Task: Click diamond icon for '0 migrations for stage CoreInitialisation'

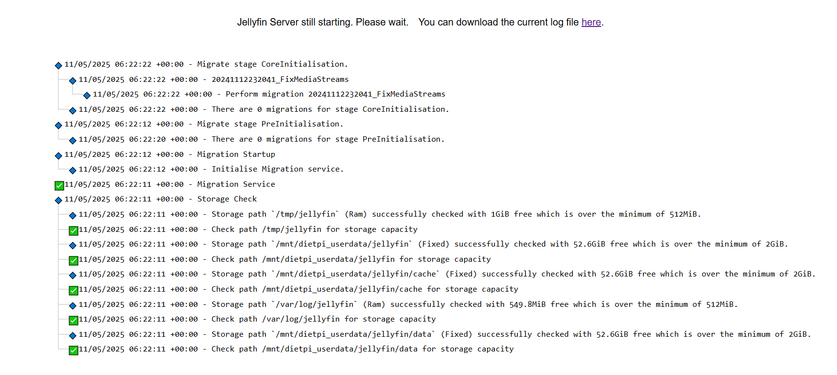Action: [x=73, y=110]
